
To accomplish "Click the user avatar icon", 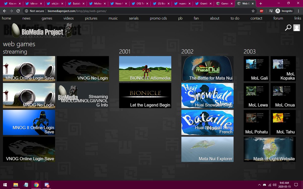I will pyautogui.click(x=297, y=28).
